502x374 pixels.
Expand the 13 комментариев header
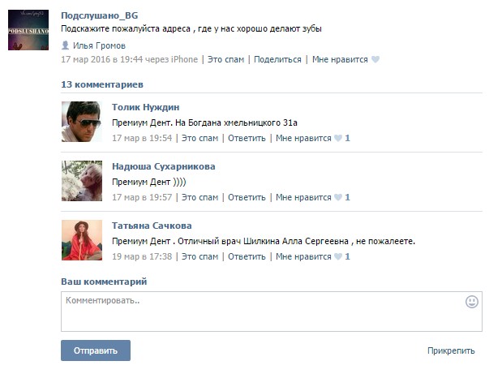(102, 84)
